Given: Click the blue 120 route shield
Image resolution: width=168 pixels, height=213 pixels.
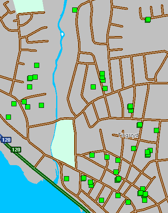Looking at the screenshot, I should (6, 140).
